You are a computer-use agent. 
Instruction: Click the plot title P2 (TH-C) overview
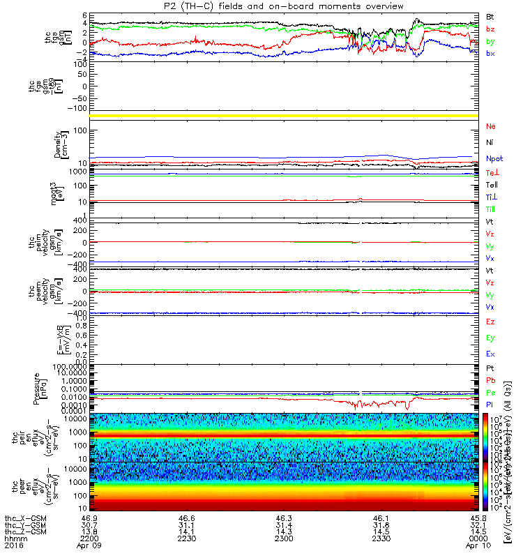[x=284, y=6]
